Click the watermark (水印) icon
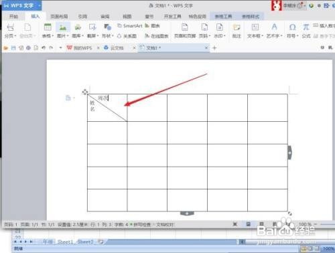Screen dimensions: 335x253 [x=219, y=27]
